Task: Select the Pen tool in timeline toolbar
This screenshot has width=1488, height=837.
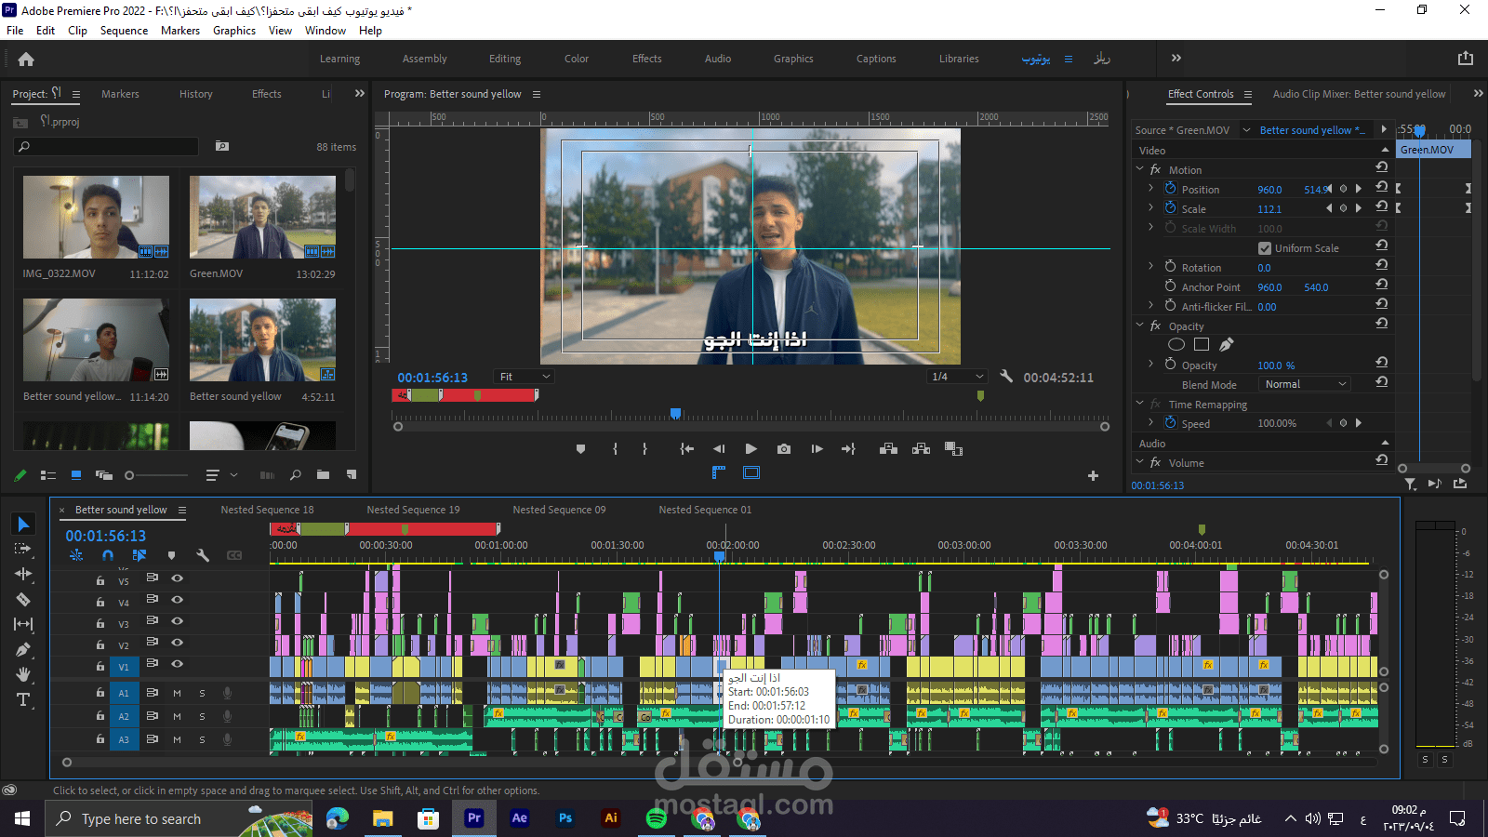Action: pyautogui.click(x=23, y=649)
